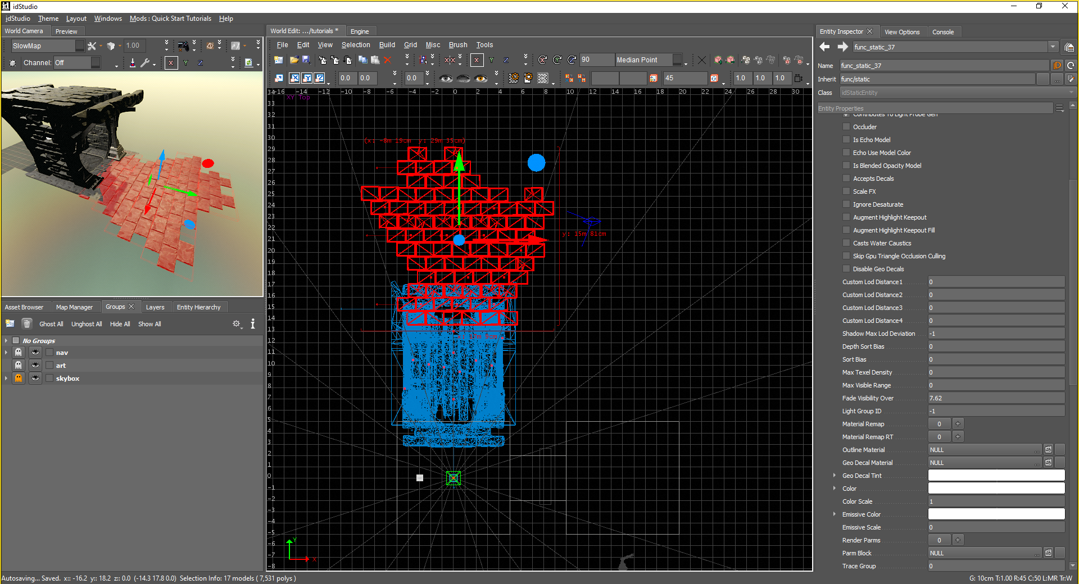Go back with Entity Inspector left arrow
This screenshot has width=1079, height=584.
[824, 47]
